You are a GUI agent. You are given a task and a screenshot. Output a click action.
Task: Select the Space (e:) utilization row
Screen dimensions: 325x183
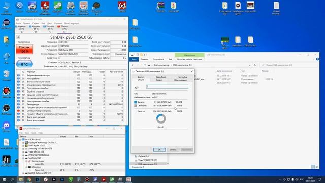(72, 170)
